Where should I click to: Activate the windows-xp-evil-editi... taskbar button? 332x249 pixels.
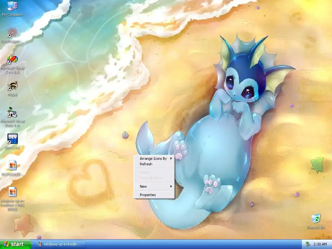pyautogui.click(x=60, y=244)
